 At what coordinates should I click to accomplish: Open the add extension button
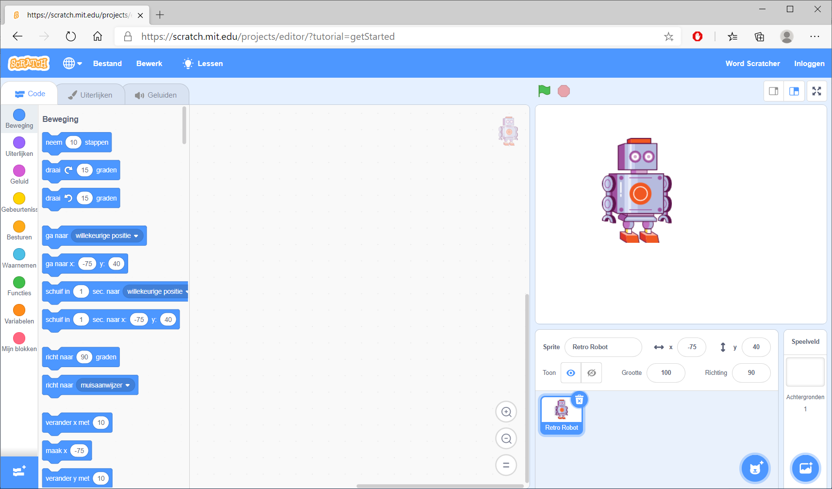(19, 472)
